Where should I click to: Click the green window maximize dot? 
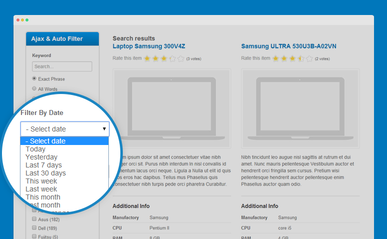pos(27,20)
